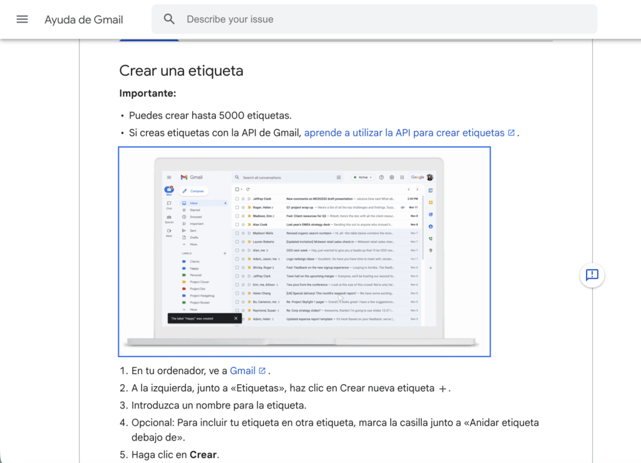Click 'Puedes crear hasta 5000 etiquetas.' text
The image size is (641, 463).
[210, 116]
